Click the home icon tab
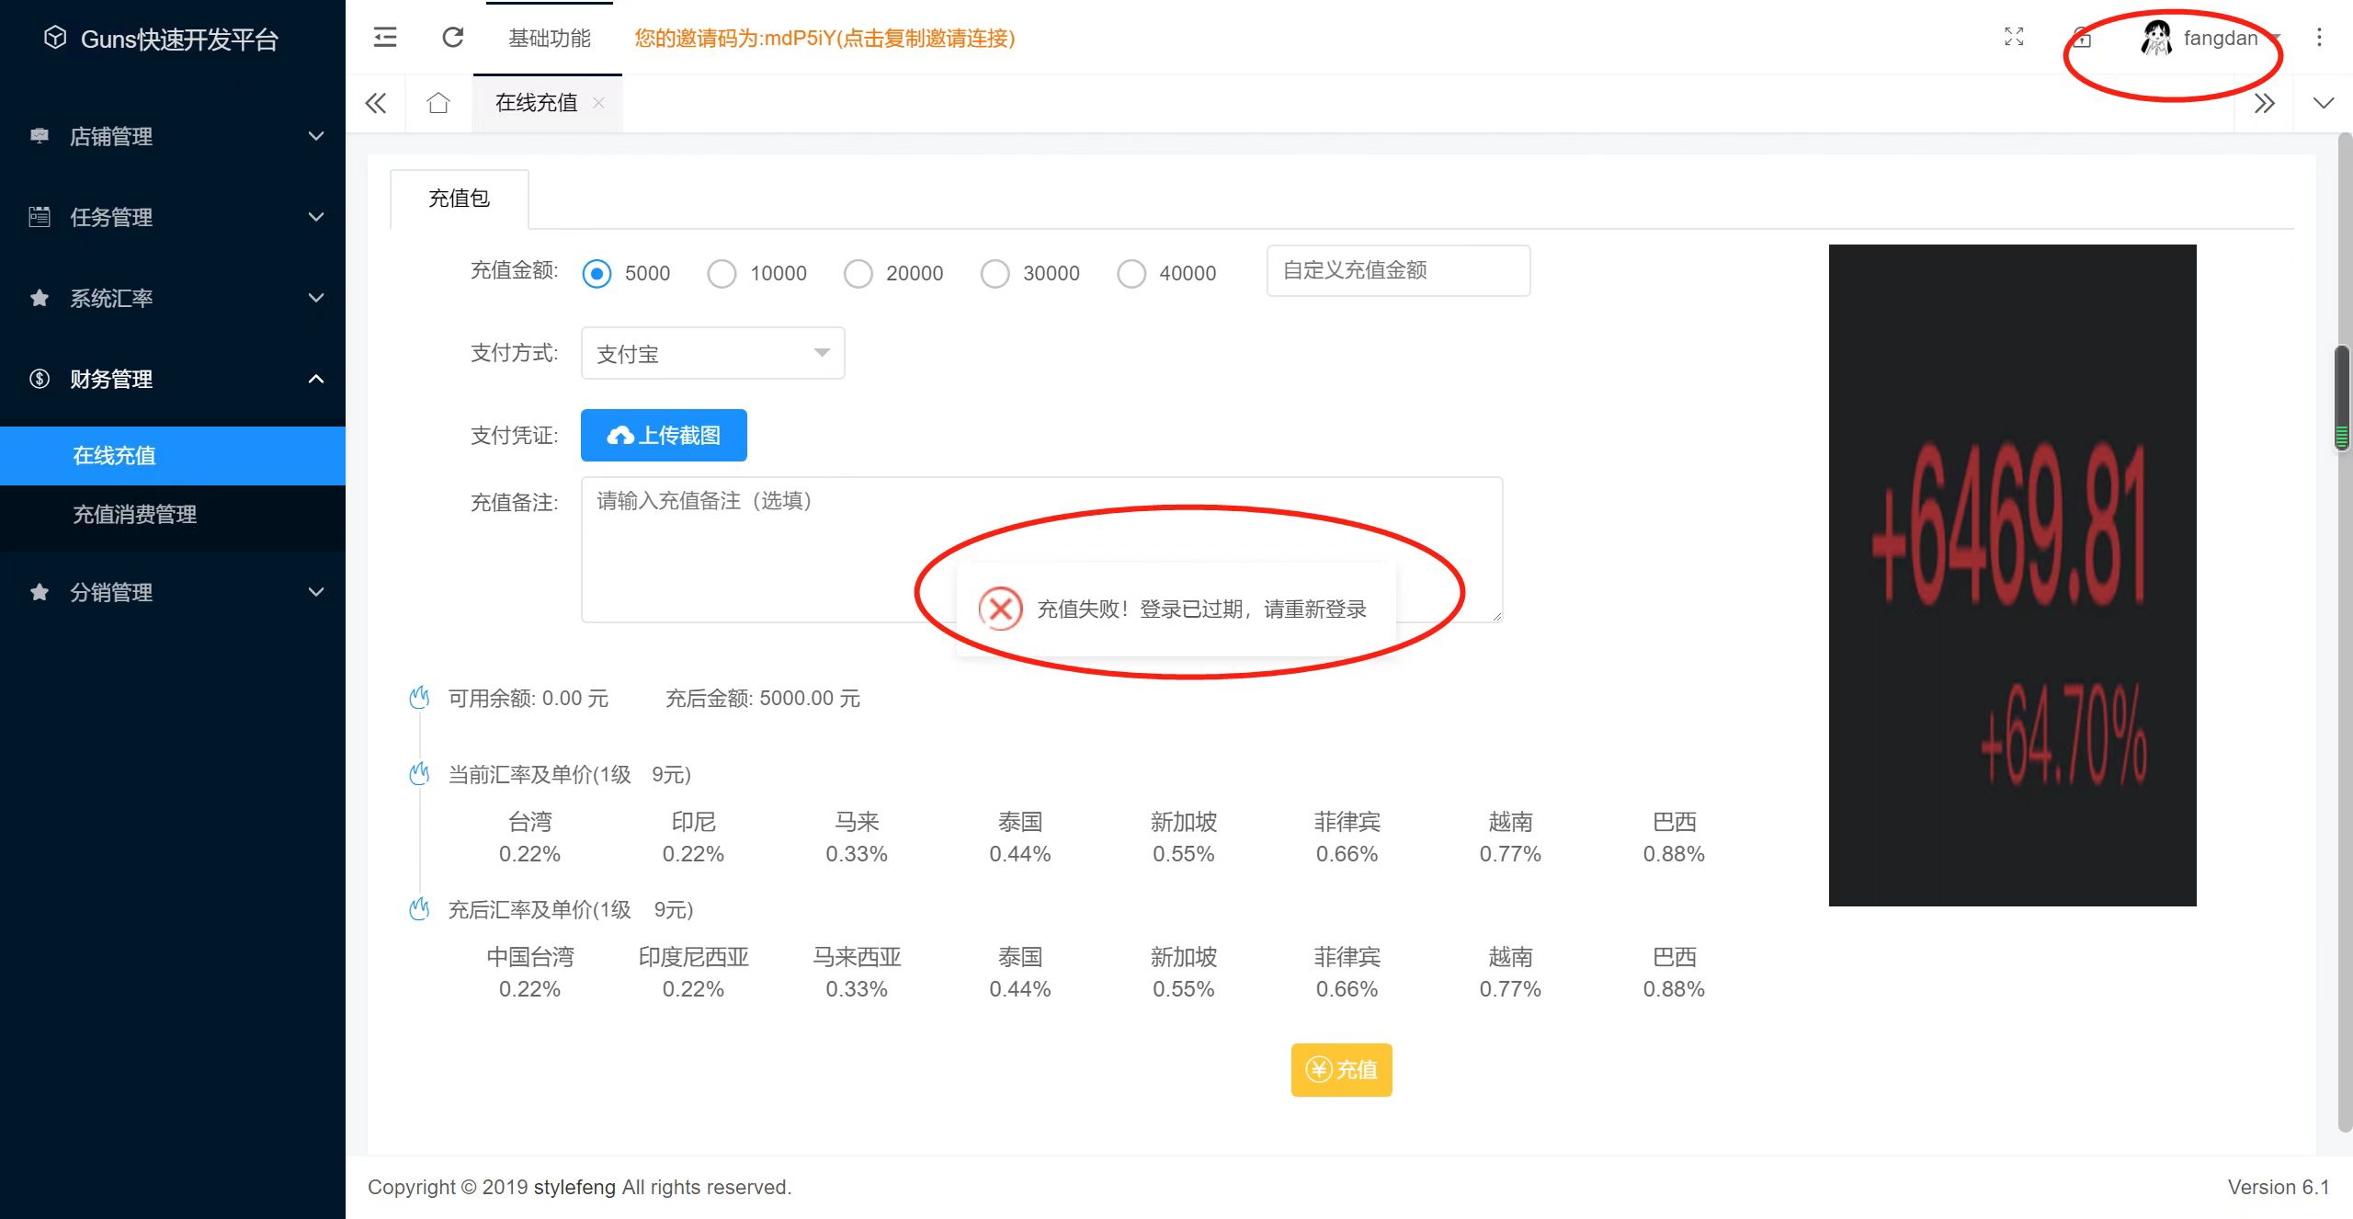2353x1219 pixels. (438, 103)
